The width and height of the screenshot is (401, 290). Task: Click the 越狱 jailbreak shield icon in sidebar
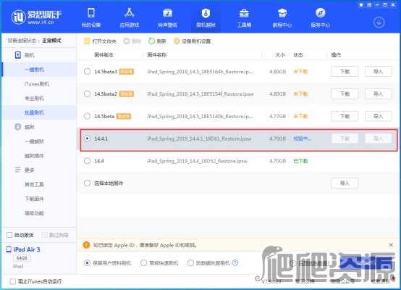[x=17, y=127]
